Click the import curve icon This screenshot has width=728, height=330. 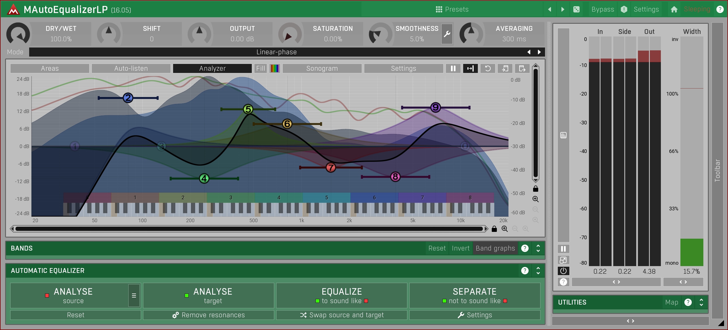pyautogui.click(x=505, y=68)
